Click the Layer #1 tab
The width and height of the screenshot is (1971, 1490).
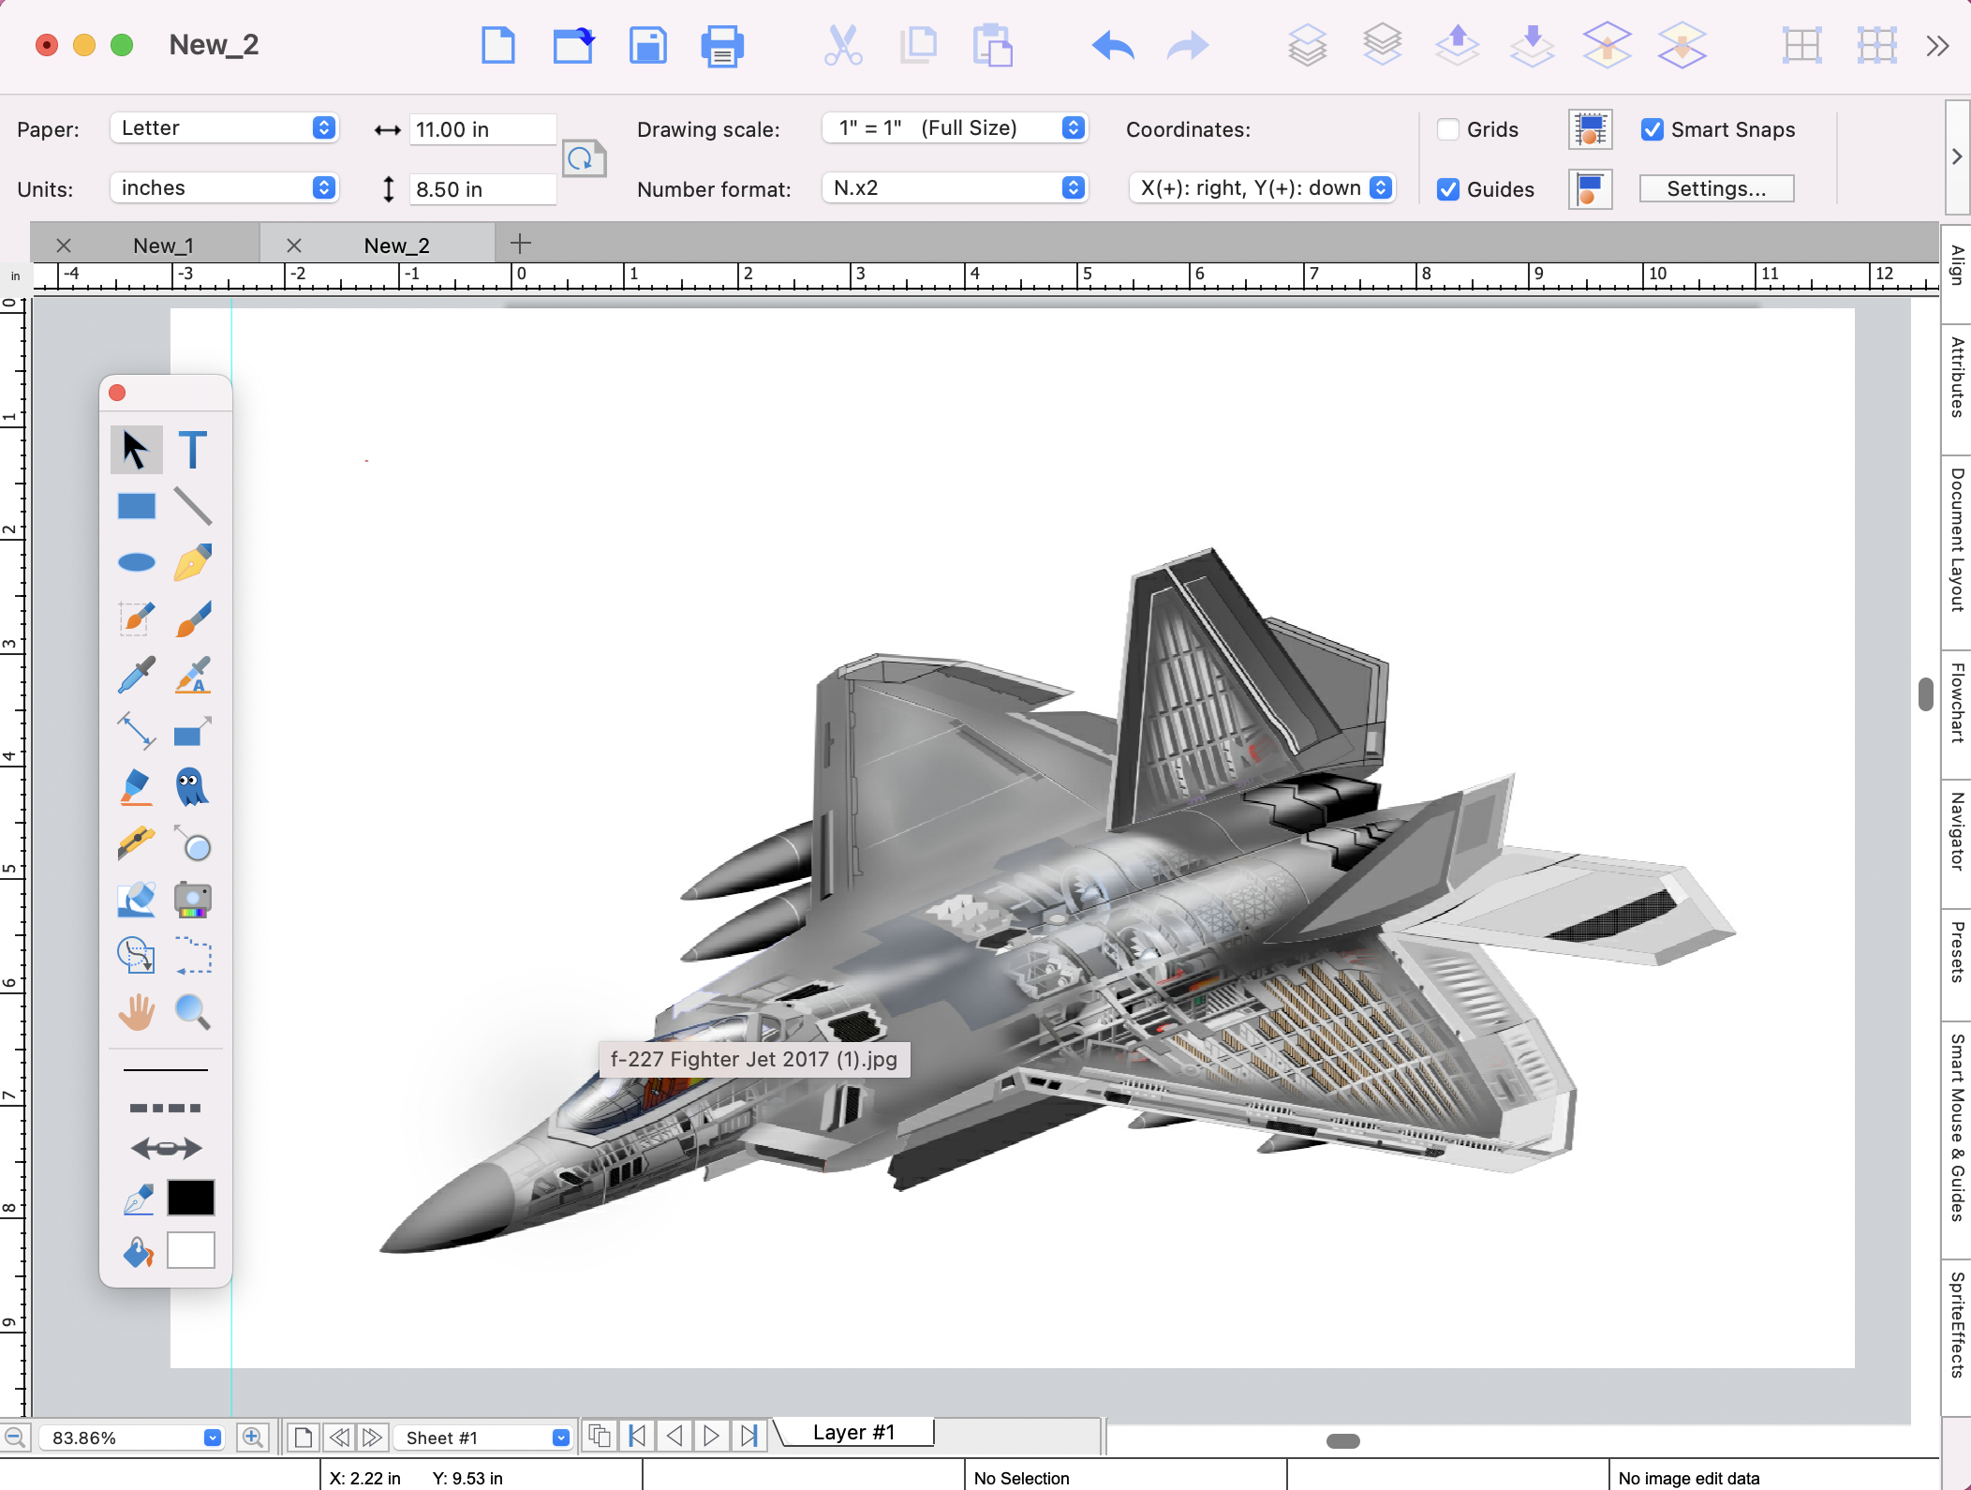pyautogui.click(x=854, y=1432)
